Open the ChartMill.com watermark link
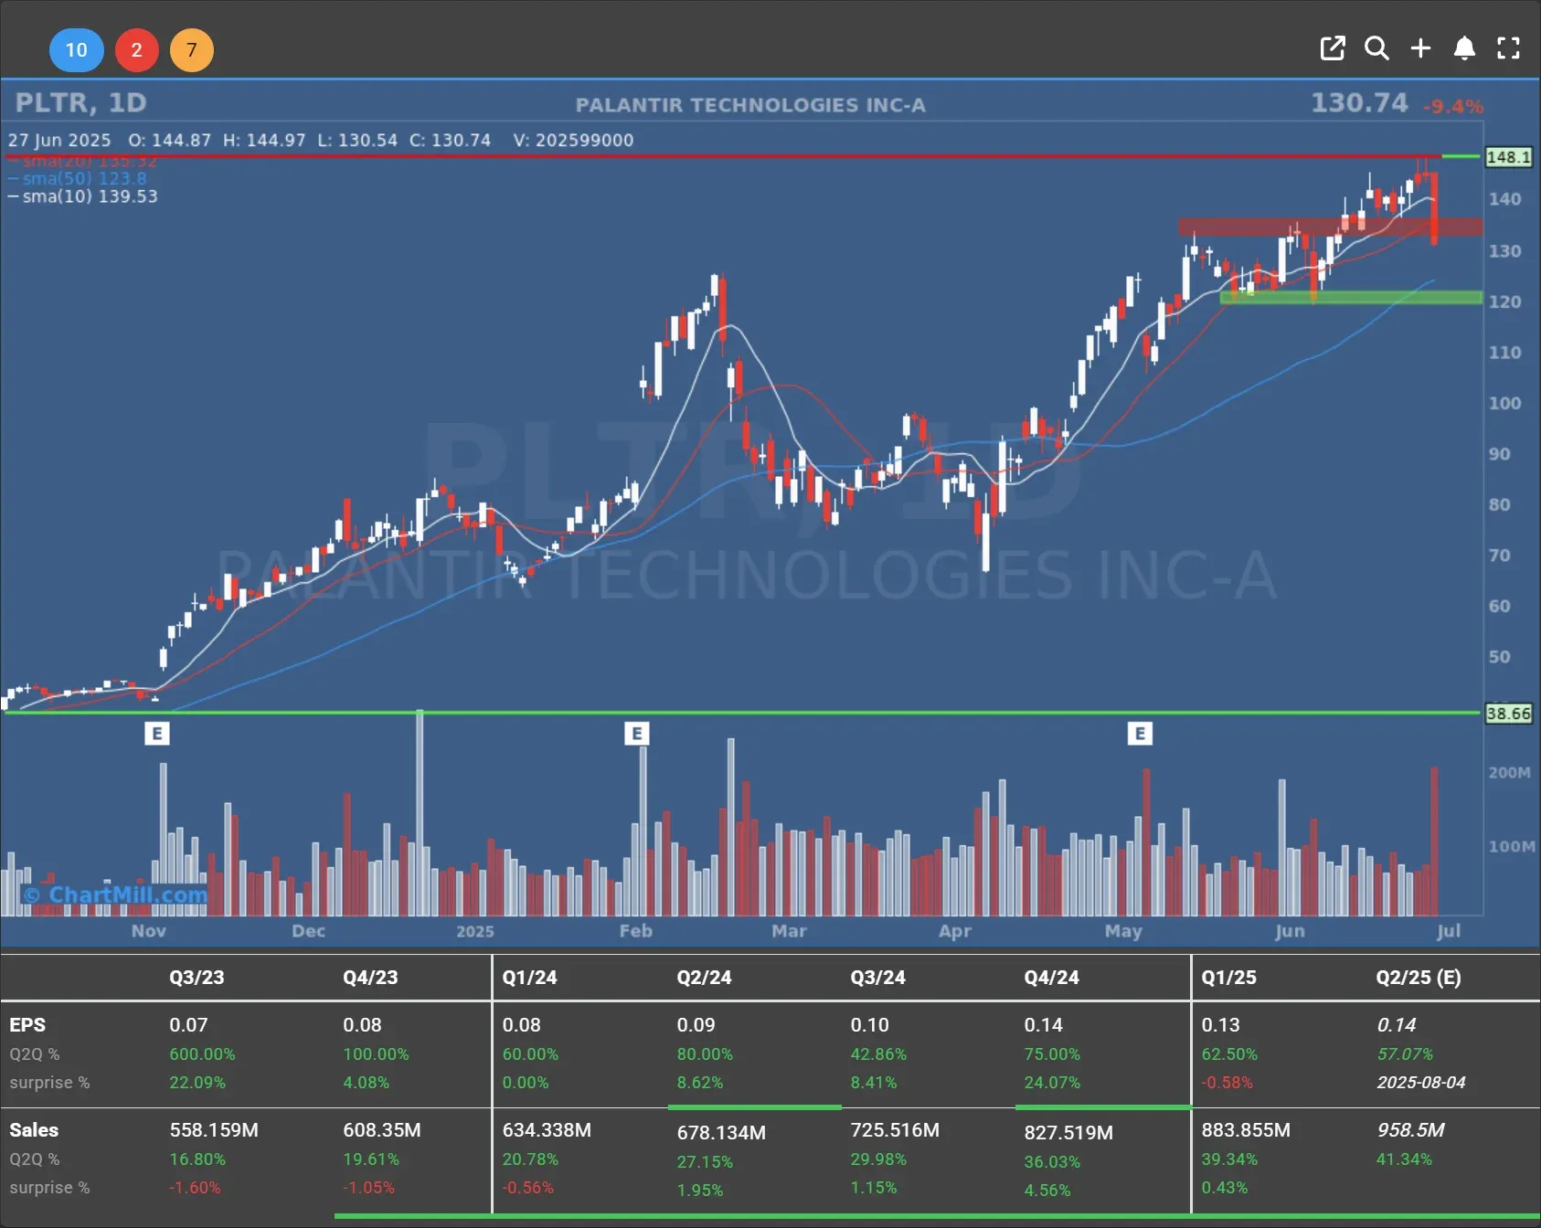 116,895
